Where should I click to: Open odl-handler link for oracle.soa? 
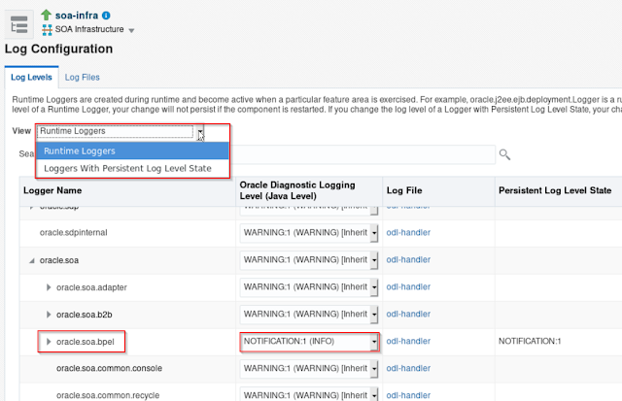408,259
